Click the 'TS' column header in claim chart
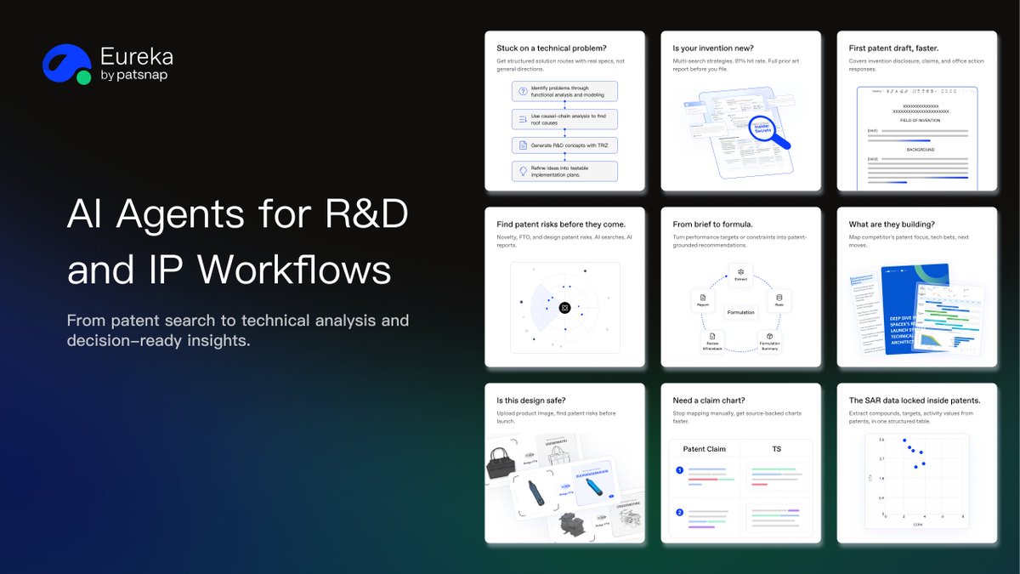This screenshot has width=1020, height=574. [x=776, y=448]
